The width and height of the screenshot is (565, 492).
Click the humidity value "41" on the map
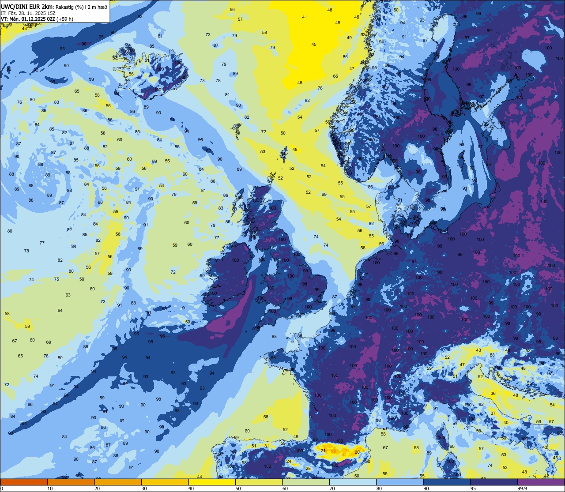click(305, 17)
